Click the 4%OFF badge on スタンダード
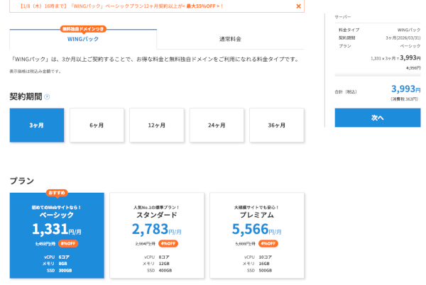The width and height of the screenshot is (426, 285). pyautogui.click(x=168, y=243)
